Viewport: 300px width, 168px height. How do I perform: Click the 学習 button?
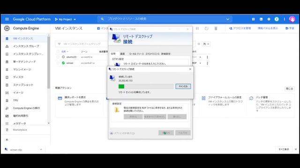(290, 28)
